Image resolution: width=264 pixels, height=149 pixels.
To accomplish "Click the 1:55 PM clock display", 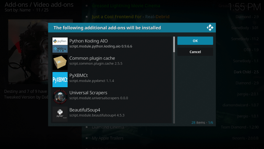I will (x=244, y=6).
